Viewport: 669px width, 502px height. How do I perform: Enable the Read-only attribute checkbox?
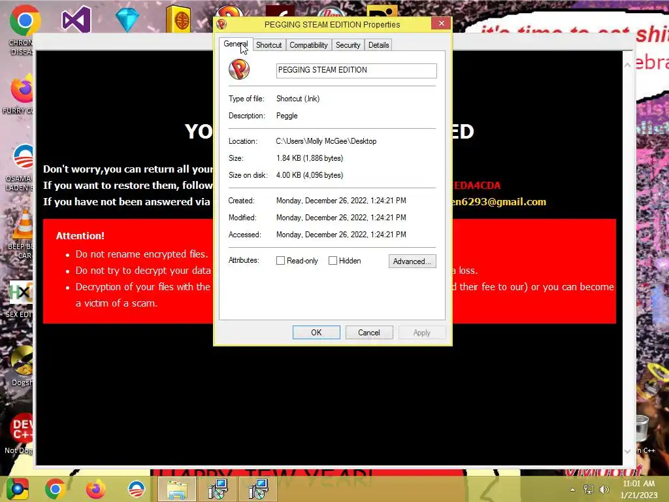(280, 260)
